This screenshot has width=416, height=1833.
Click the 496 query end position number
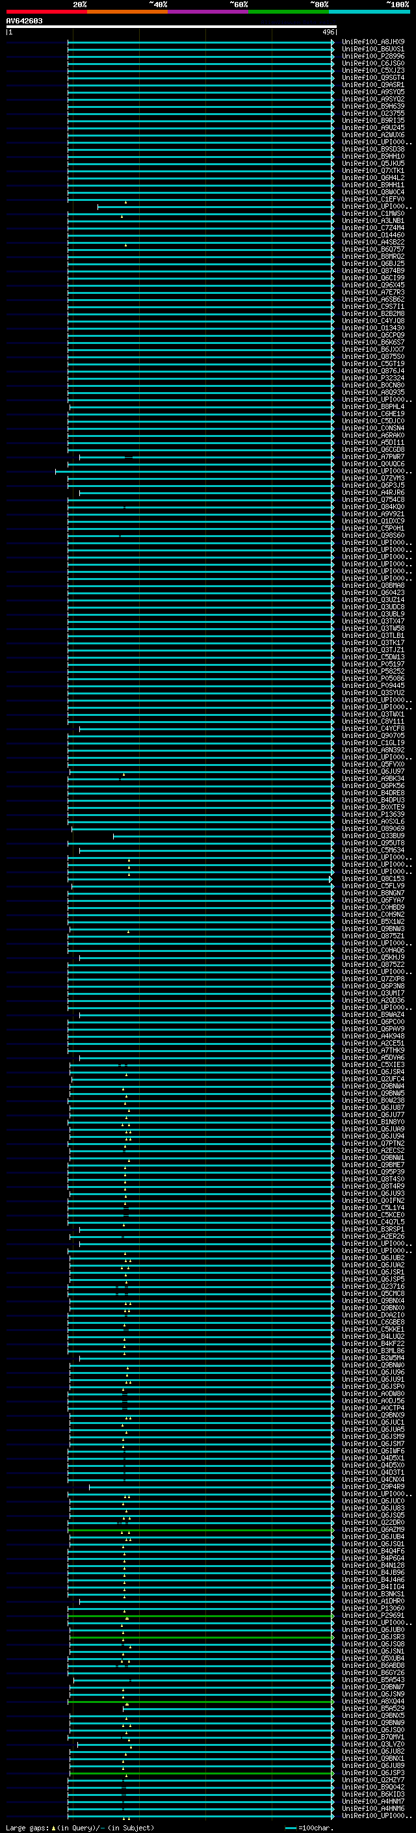point(328,32)
